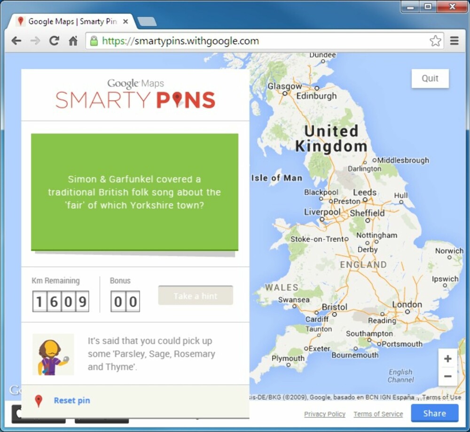Click the red pin icon beside Reset pin
The height and width of the screenshot is (432, 470).
point(39,401)
